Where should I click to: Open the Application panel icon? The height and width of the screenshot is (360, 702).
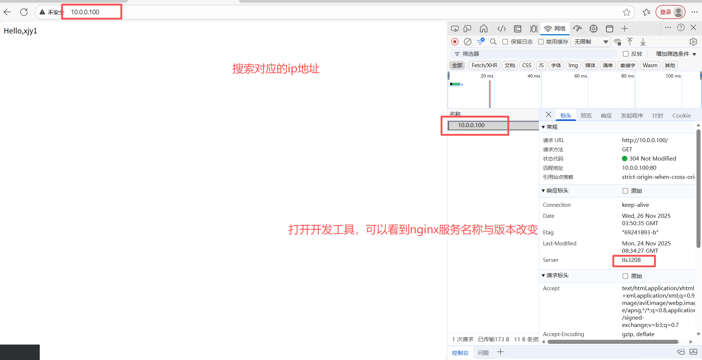pyautogui.click(x=609, y=29)
